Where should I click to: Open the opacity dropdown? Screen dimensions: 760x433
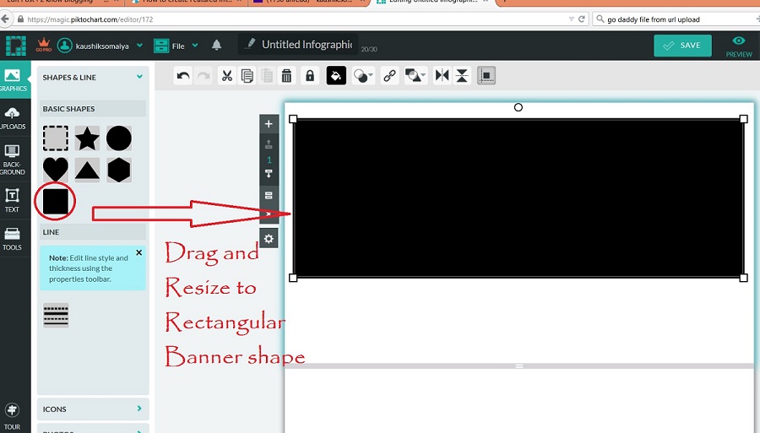363,76
